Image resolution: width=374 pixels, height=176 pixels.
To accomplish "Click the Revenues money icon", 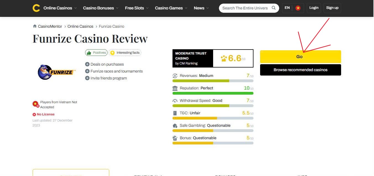I will 175,76.
